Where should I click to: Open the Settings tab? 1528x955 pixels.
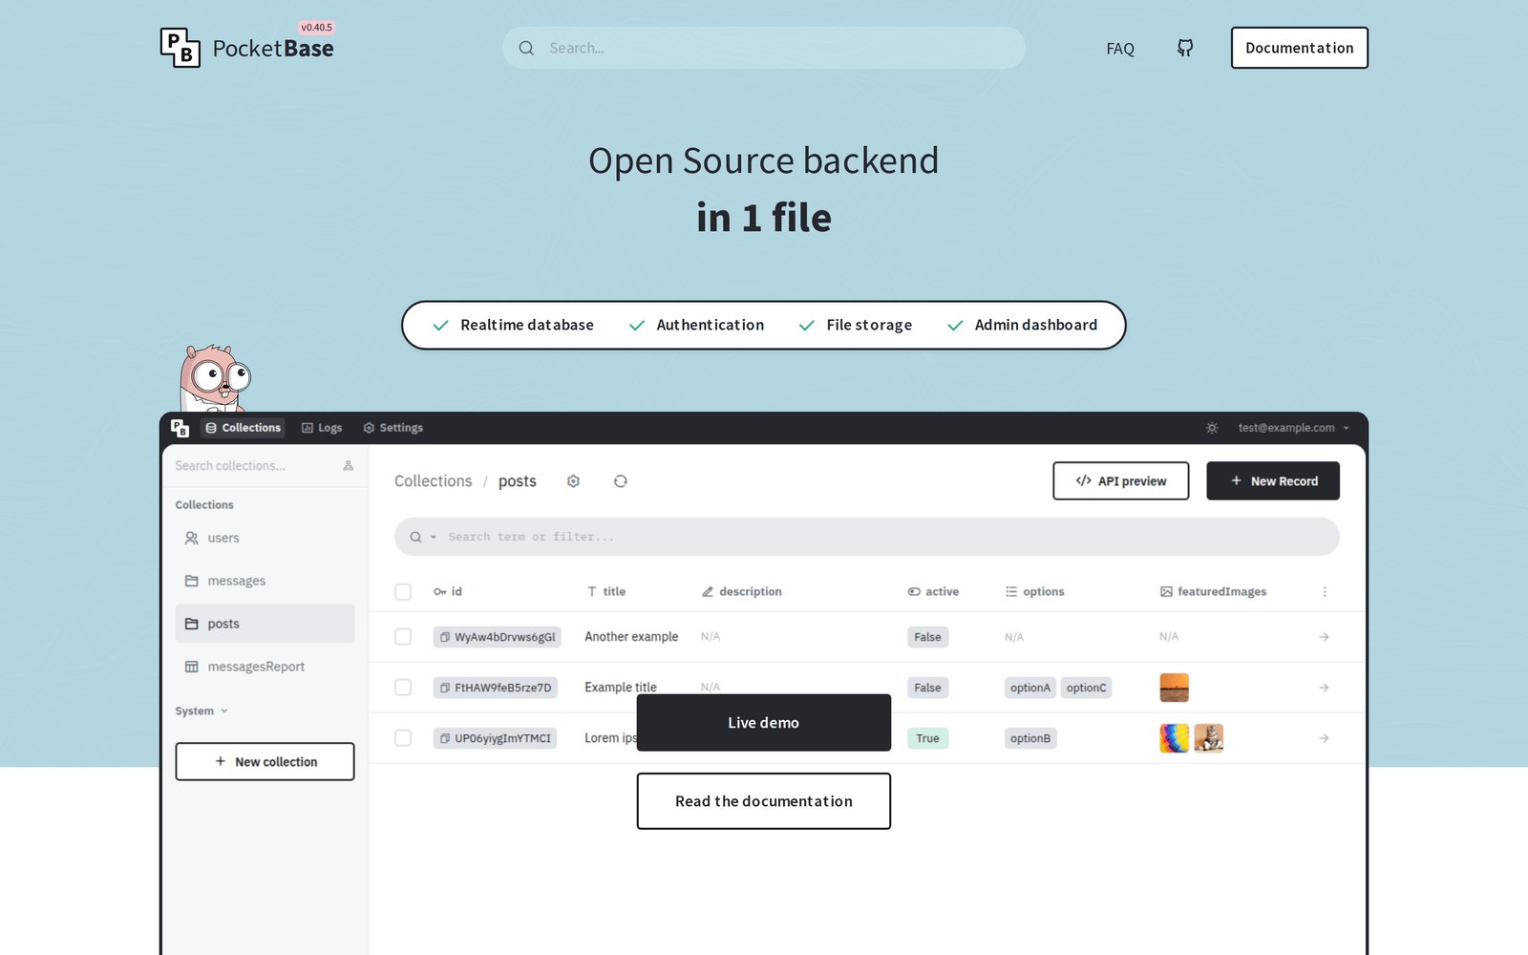pyautogui.click(x=393, y=428)
